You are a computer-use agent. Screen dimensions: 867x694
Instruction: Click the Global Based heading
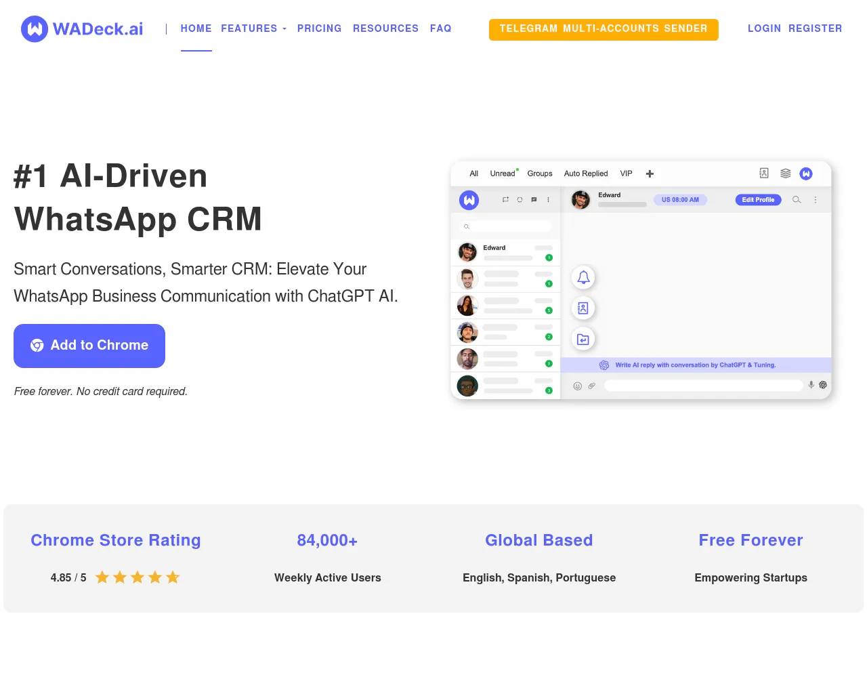pyautogui.click(x=539, y=540)
